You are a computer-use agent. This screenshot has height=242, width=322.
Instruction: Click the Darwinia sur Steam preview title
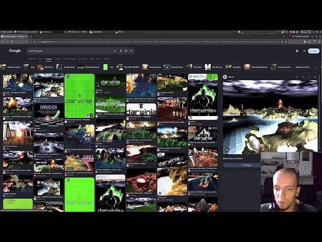click(x=232, y=158)
